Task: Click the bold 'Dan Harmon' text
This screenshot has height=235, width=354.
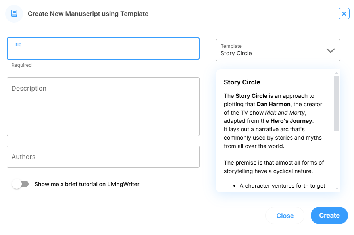Action: [274, 104]
